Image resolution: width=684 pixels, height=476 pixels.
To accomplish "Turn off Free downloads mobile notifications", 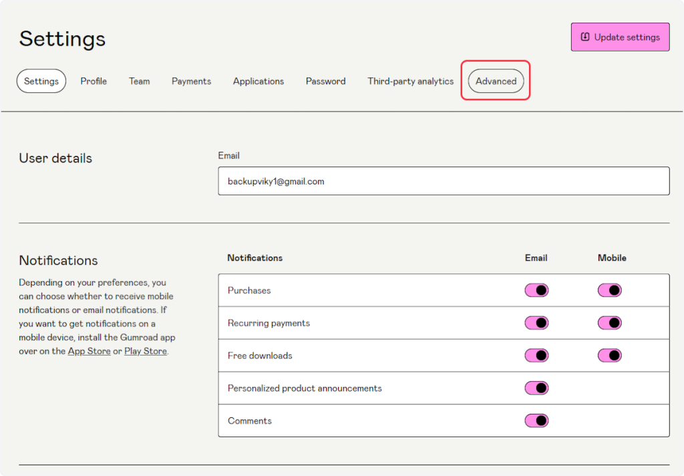I will 609,356.
